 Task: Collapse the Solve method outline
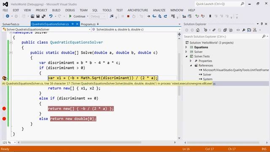tap(11, 53)
